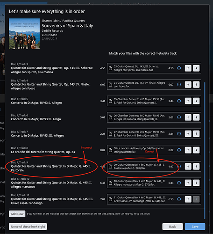Select the 10-Guitar Quintet Allegro maestoso file row
The height and width of the screenshot is (234, 213).
154,183
